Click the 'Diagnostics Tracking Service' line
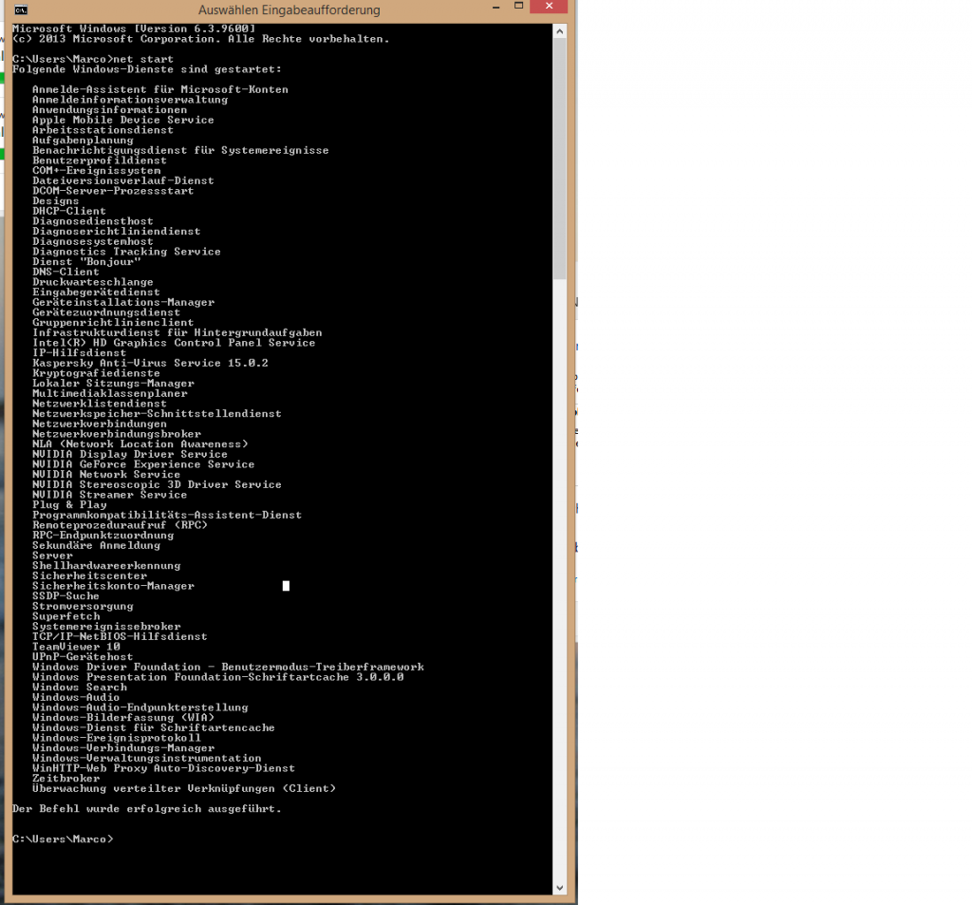This screenshot has height=905, width=972. (x=126, y=252)
